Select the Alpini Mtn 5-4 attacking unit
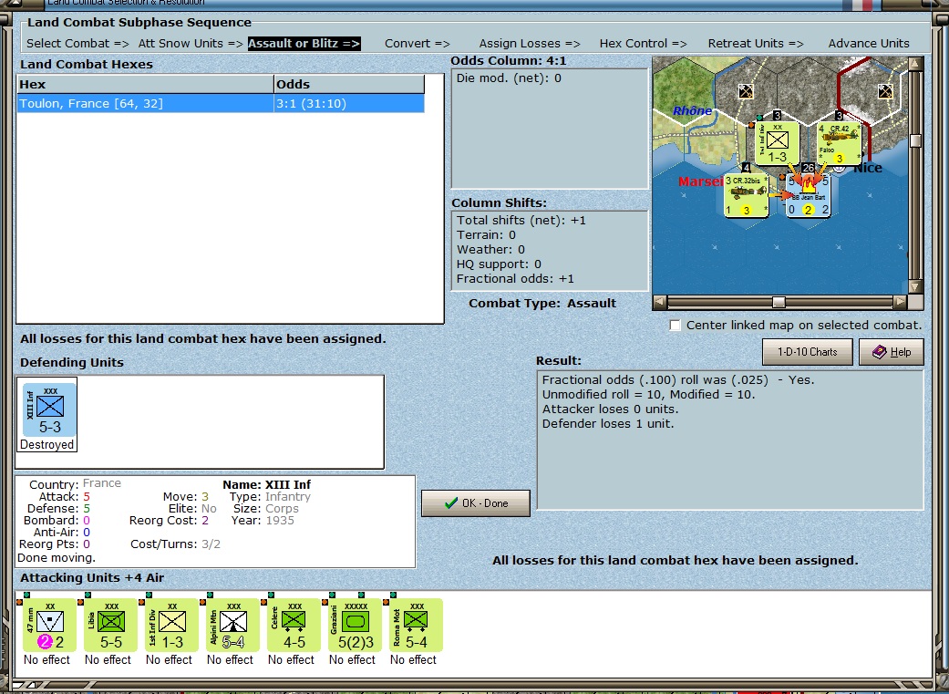This screenshot has width=949, height=694. click(x=233, y=625)
